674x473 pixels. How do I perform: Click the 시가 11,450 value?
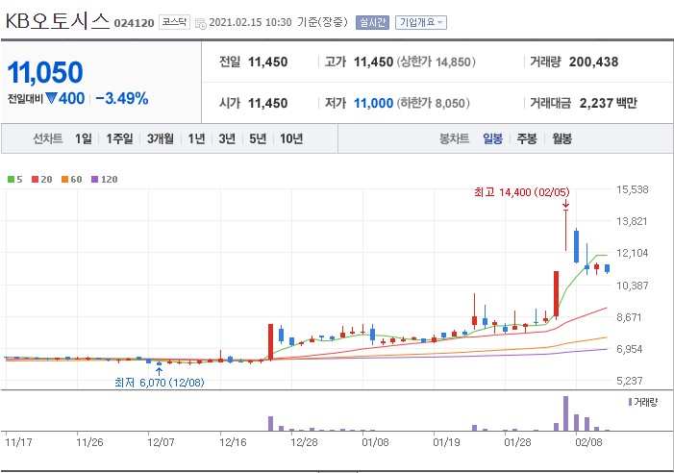pos(268,103)
